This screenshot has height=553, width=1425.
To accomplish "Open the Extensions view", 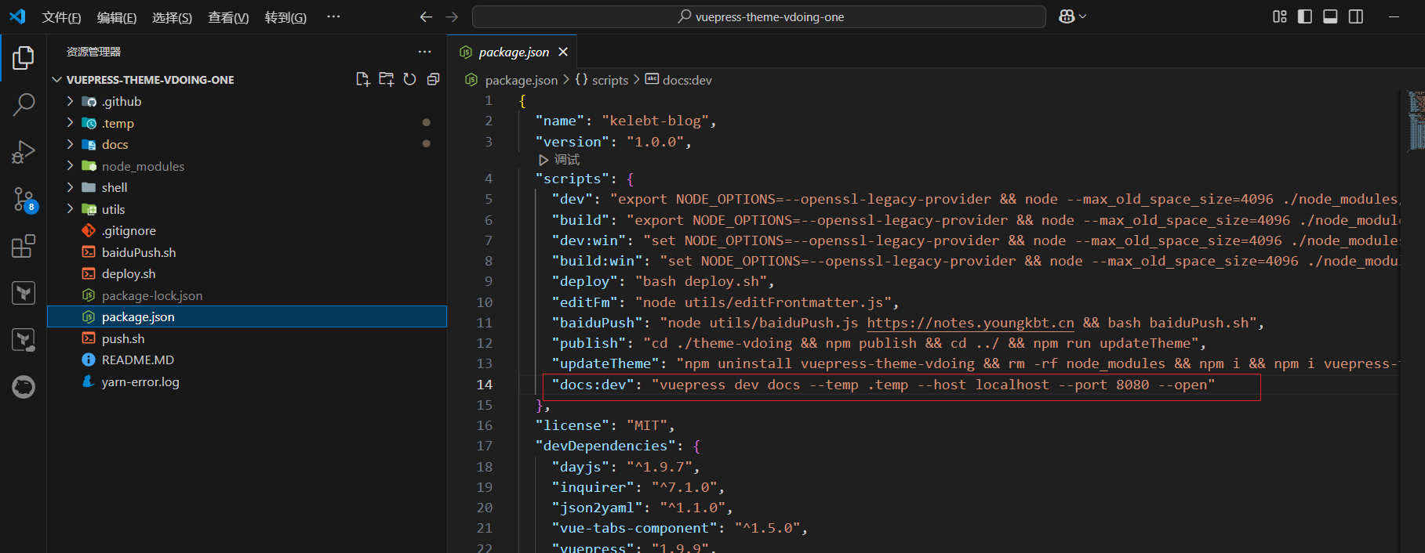I will tap(24, 246).
